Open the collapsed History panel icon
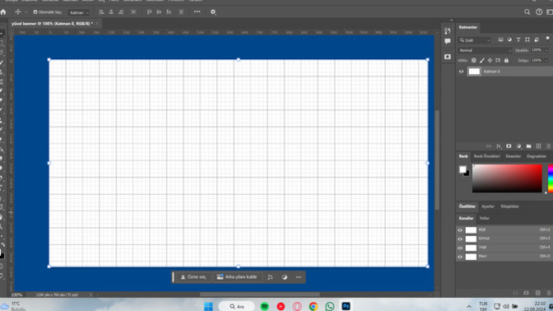This screenshot has width=553, height=311. tap(448, 31)
